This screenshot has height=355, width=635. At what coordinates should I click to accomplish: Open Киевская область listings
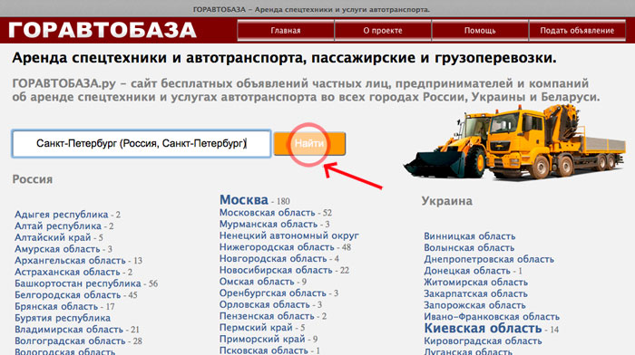483,329
